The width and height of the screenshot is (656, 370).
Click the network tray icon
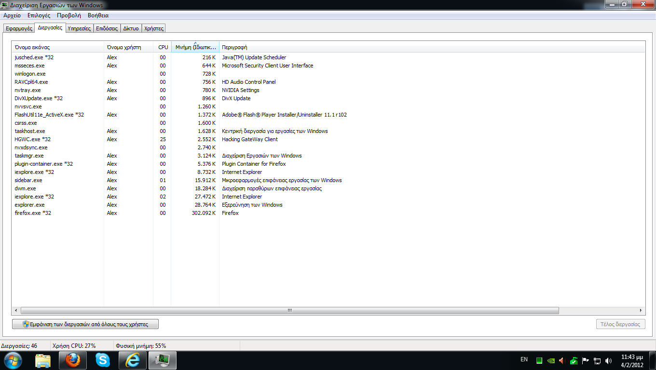click(x=597, y=360)
